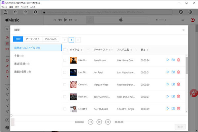Click the track list vertical scrollbar
The image size is (198, 132).
pos(187,66)
